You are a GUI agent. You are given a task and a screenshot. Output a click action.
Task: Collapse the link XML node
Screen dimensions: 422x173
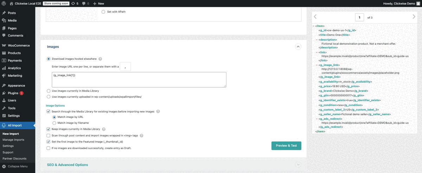pos(317,52)
